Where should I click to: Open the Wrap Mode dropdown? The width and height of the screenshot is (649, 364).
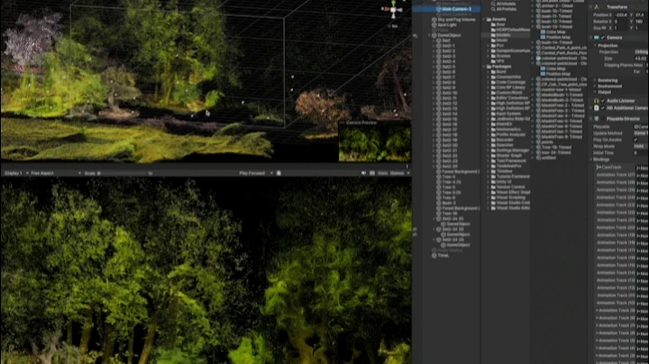click(x=641, y=146)
